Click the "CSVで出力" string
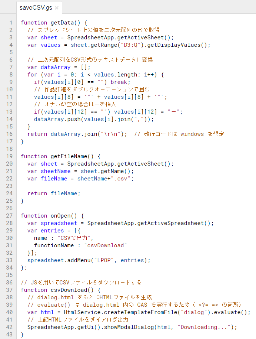Image resolution: width=256 pixels, height=339 pixels. pyautogui.click(x=74, y=238)
